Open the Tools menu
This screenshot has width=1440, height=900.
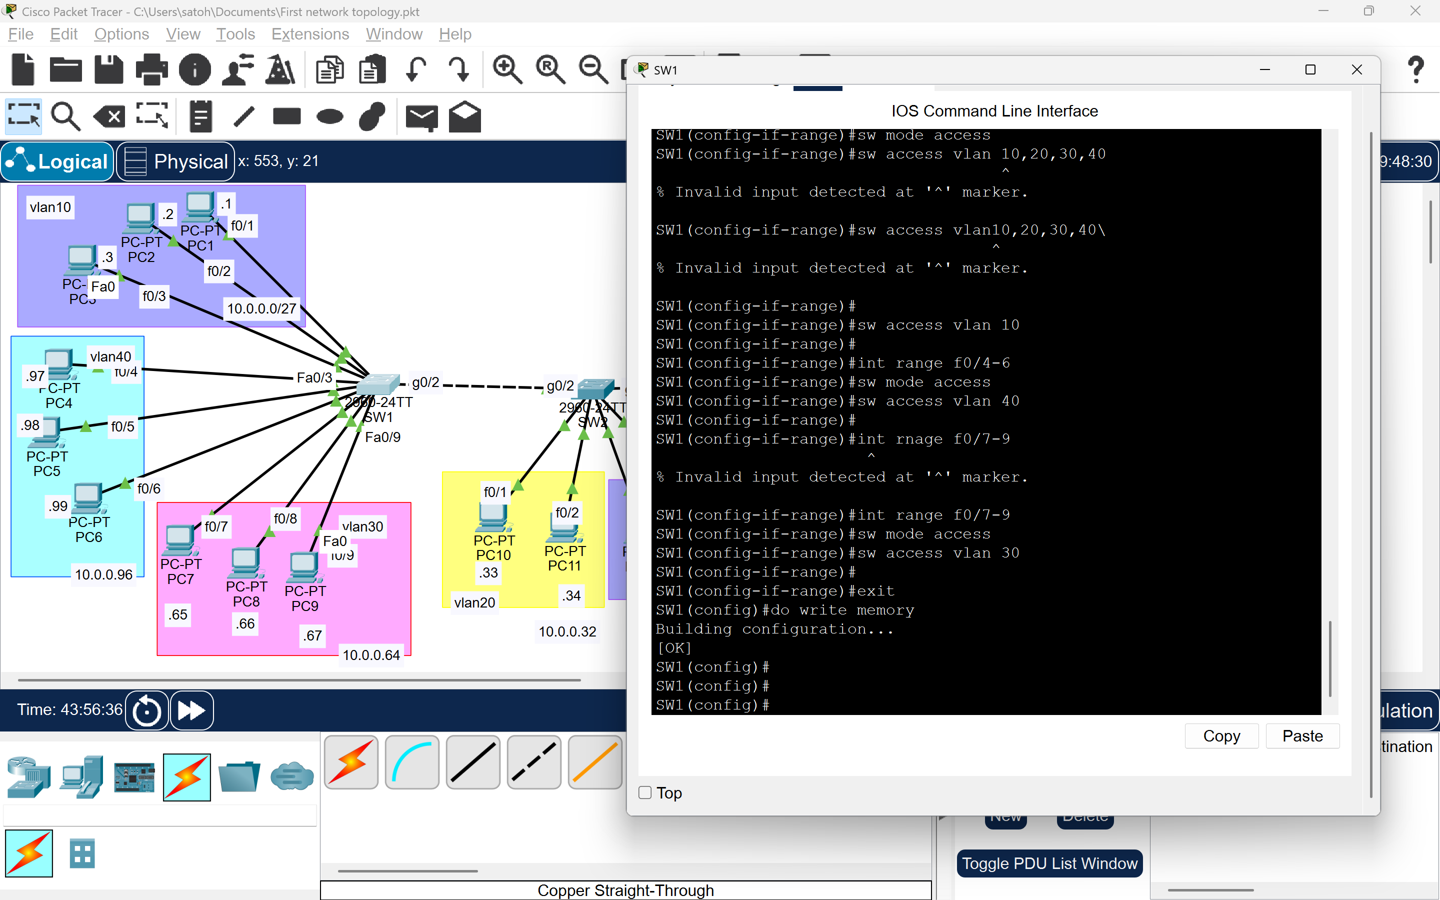(235, 34)
